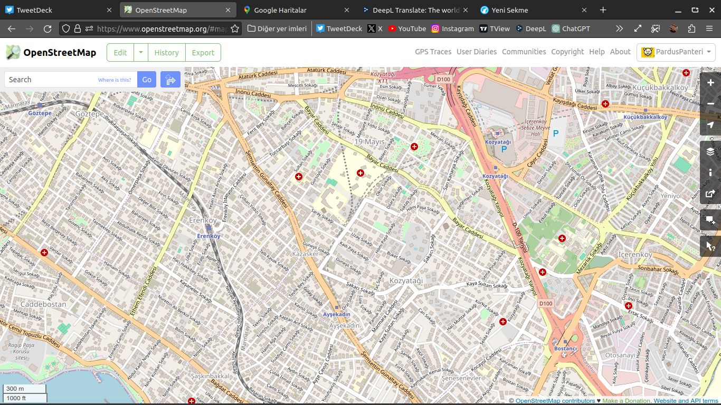Click the Ayşekadın station marker

[337, 308]
